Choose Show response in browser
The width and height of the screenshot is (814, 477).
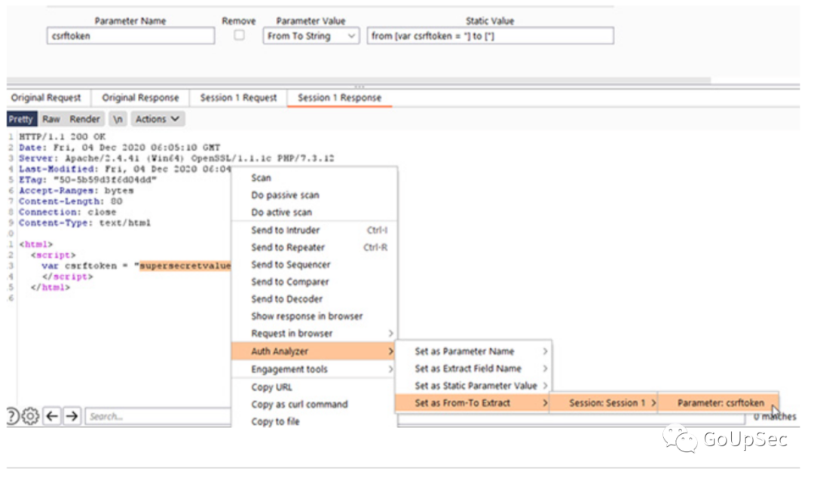pyautogui.click(x=314, y=316)
